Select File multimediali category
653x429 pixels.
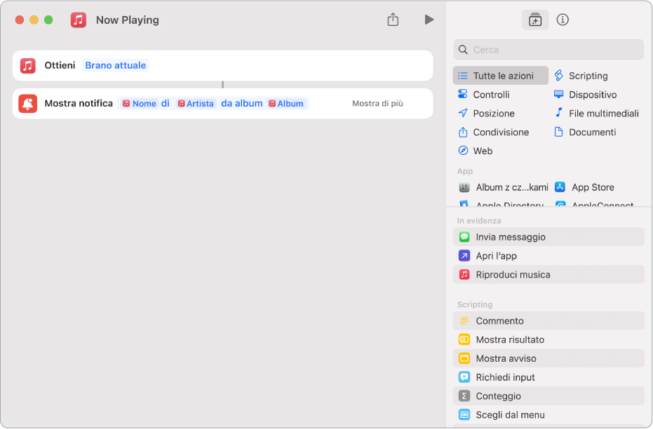pyautogui.click(x=603, y=114)
